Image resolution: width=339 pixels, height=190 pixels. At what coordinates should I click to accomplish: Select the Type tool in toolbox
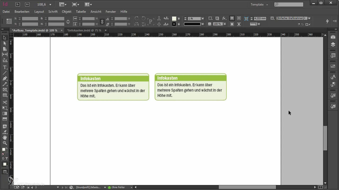tap(5, 67)
